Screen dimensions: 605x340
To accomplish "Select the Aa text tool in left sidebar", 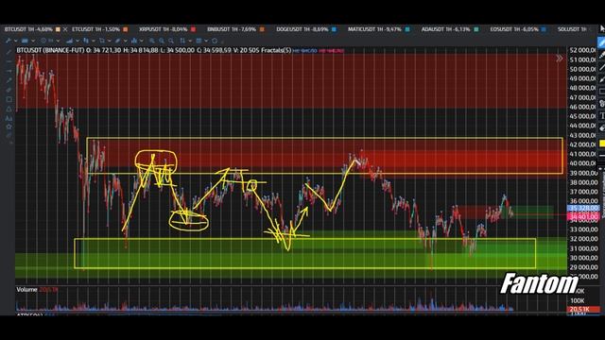I will point(9,118).
